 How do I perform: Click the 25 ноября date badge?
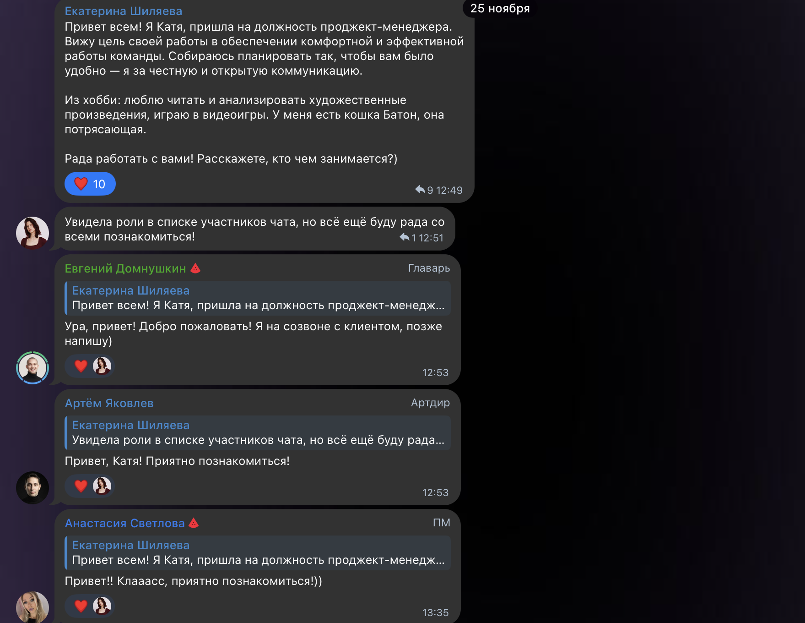(500, 8)
